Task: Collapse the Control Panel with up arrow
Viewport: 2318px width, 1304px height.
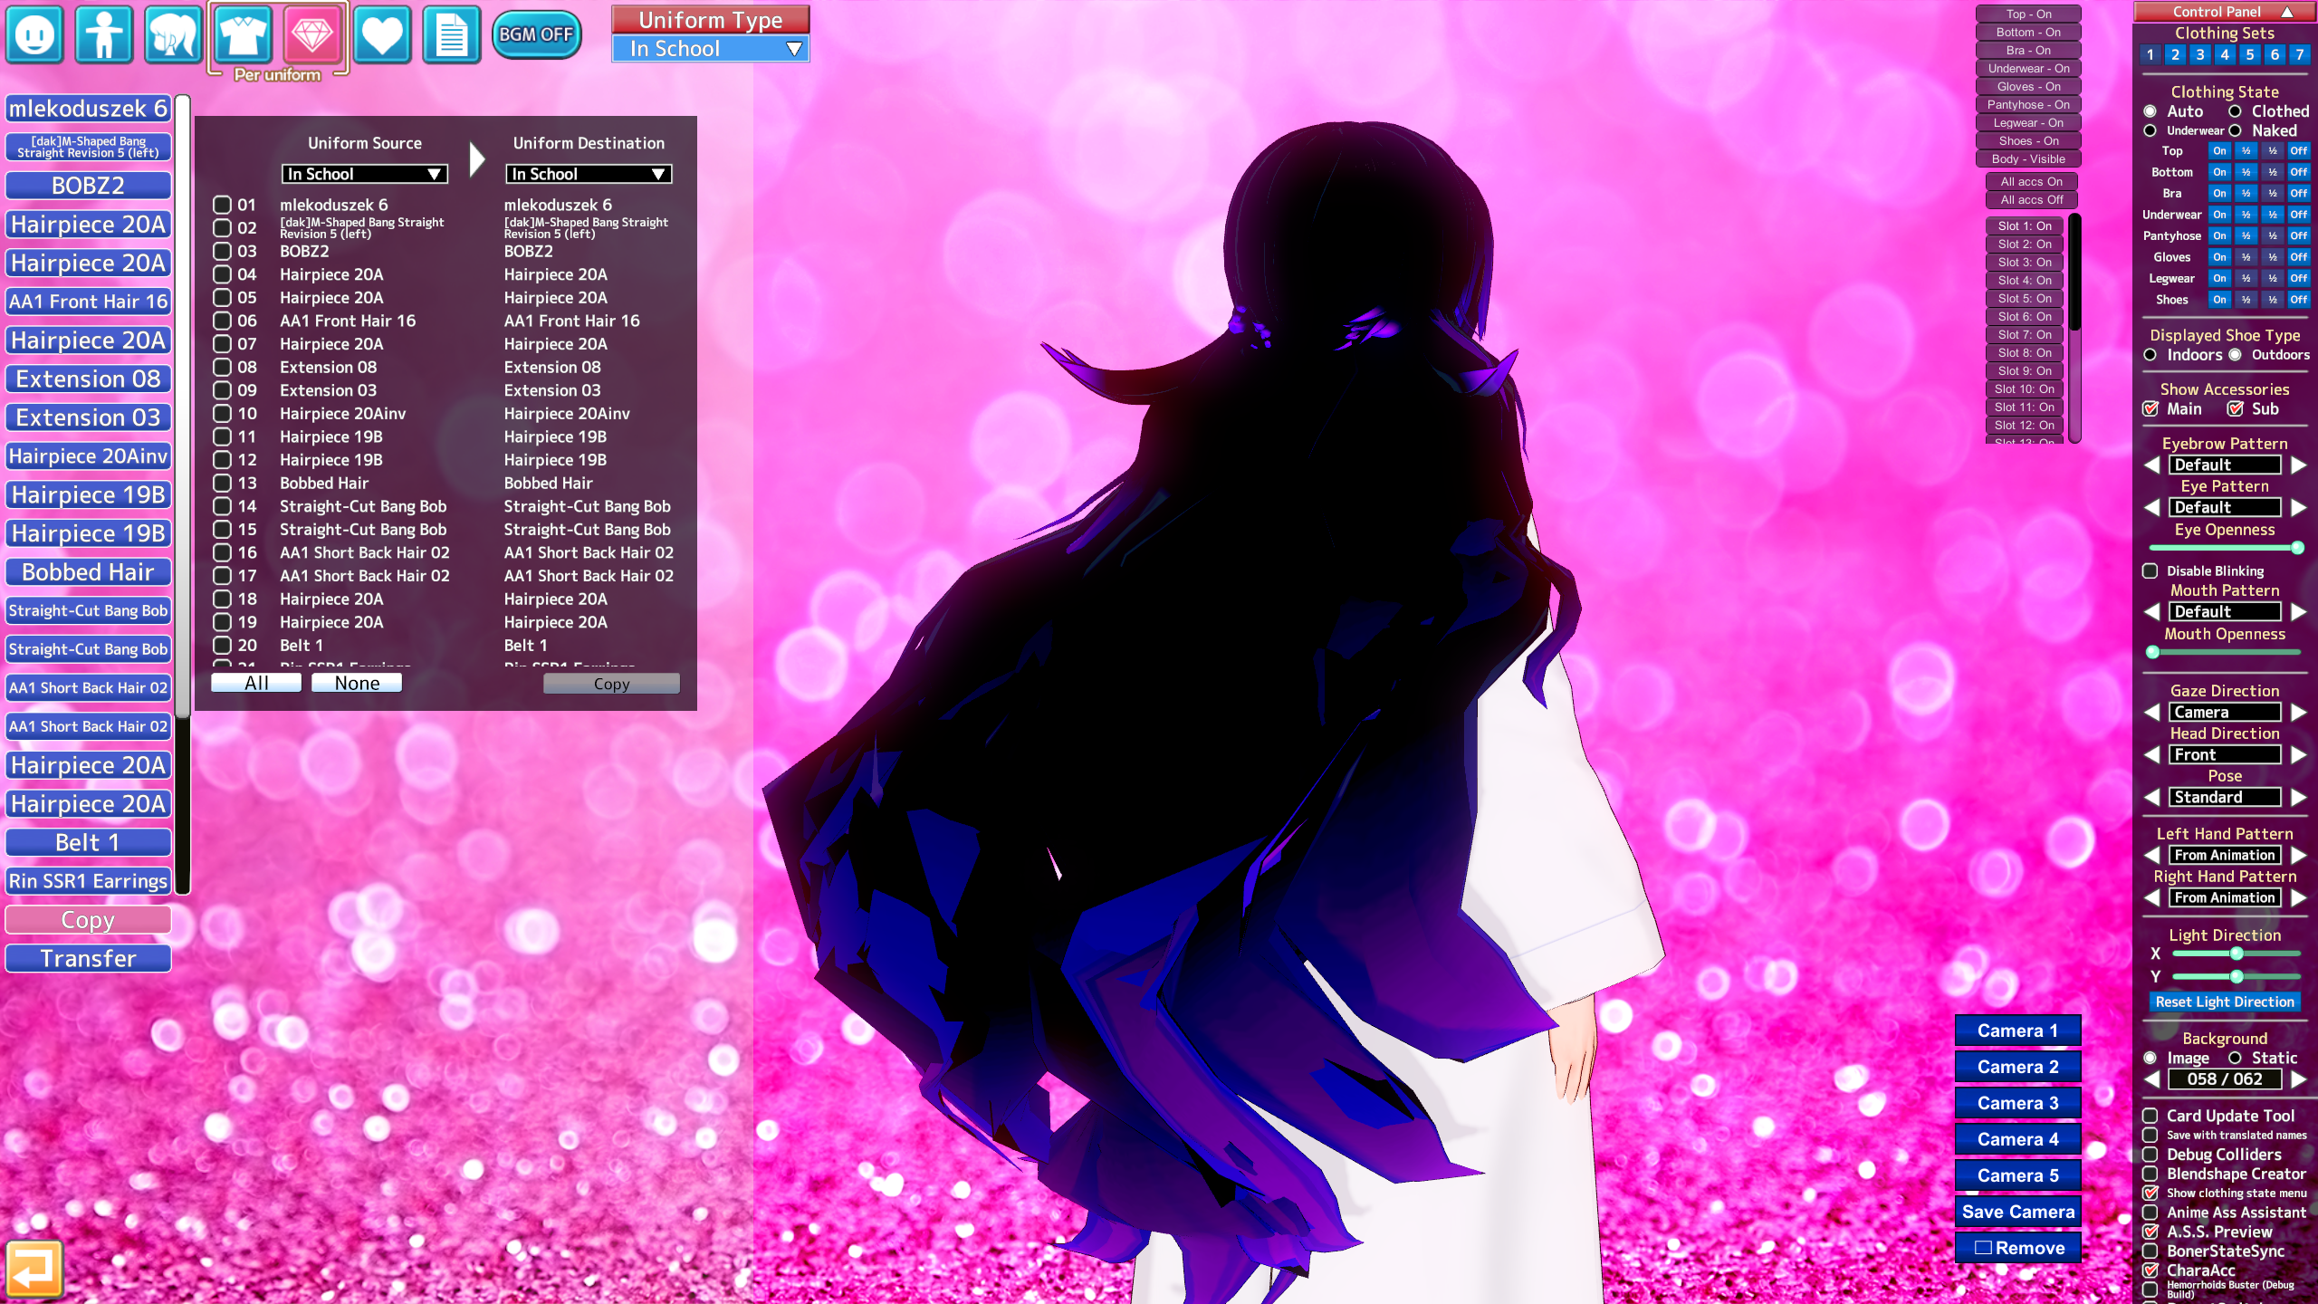Action: [2286, 12]
